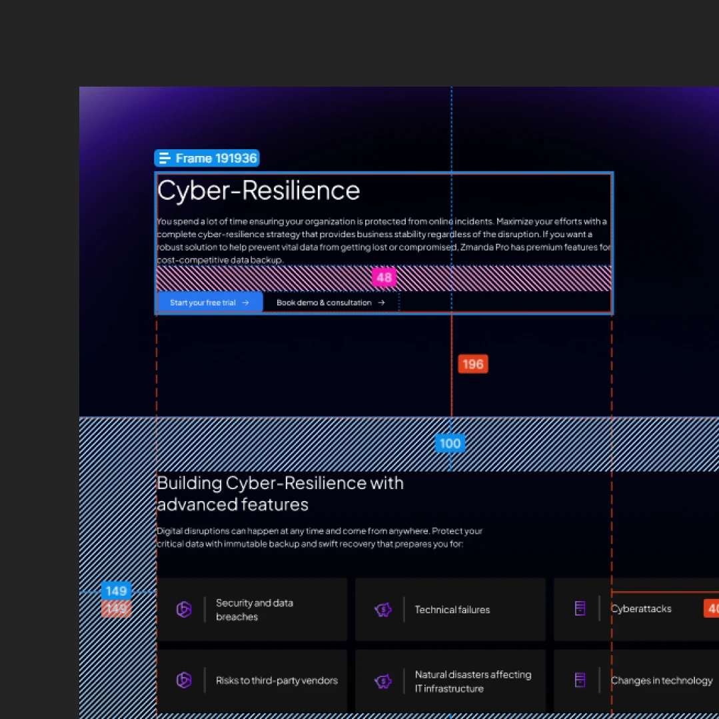Image resolution: width=719 pixels, height=719 pixels.
Task: Click the arrow icon in Start your free trial
Action: click(245, 303)
